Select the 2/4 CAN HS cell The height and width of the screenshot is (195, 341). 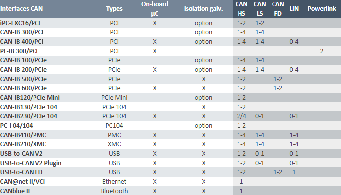241,116
